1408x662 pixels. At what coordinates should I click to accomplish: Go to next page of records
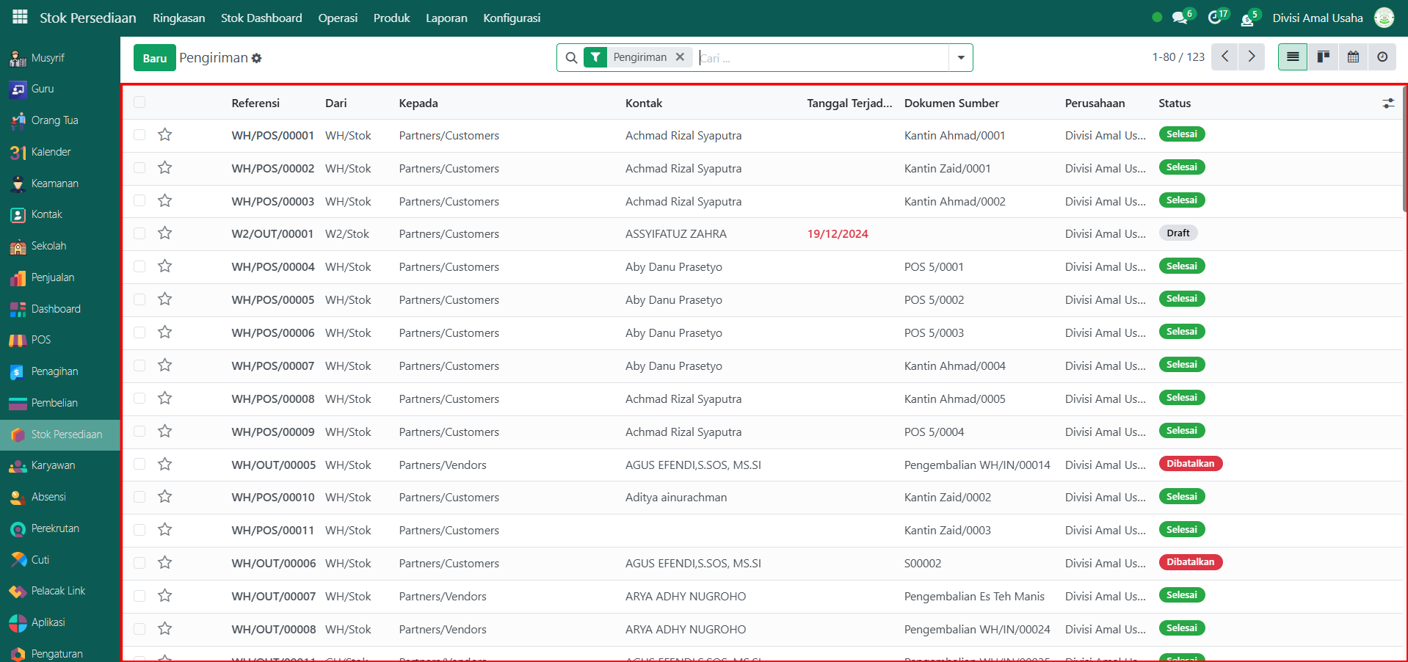[1252, 57]
